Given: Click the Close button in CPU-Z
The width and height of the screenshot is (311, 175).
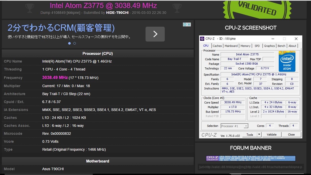Looking at the screenshot, I should [291, 135].
